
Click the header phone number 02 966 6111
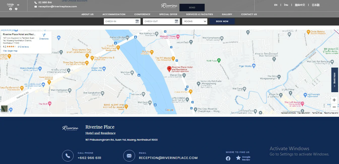pos(45,3)
